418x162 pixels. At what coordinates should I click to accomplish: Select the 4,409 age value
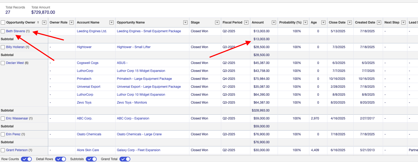coord(315,150)
